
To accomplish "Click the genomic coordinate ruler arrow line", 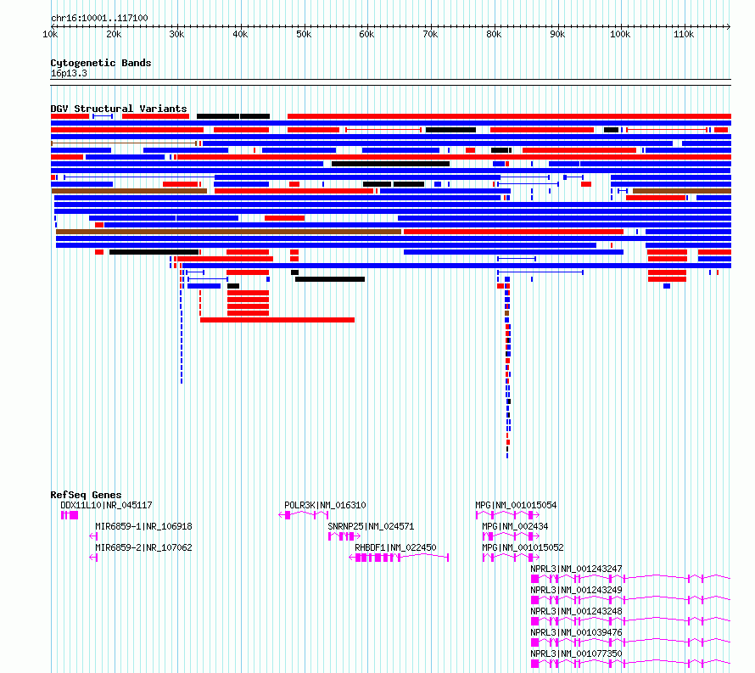I will pyautogui.click(x=390, y=26).
